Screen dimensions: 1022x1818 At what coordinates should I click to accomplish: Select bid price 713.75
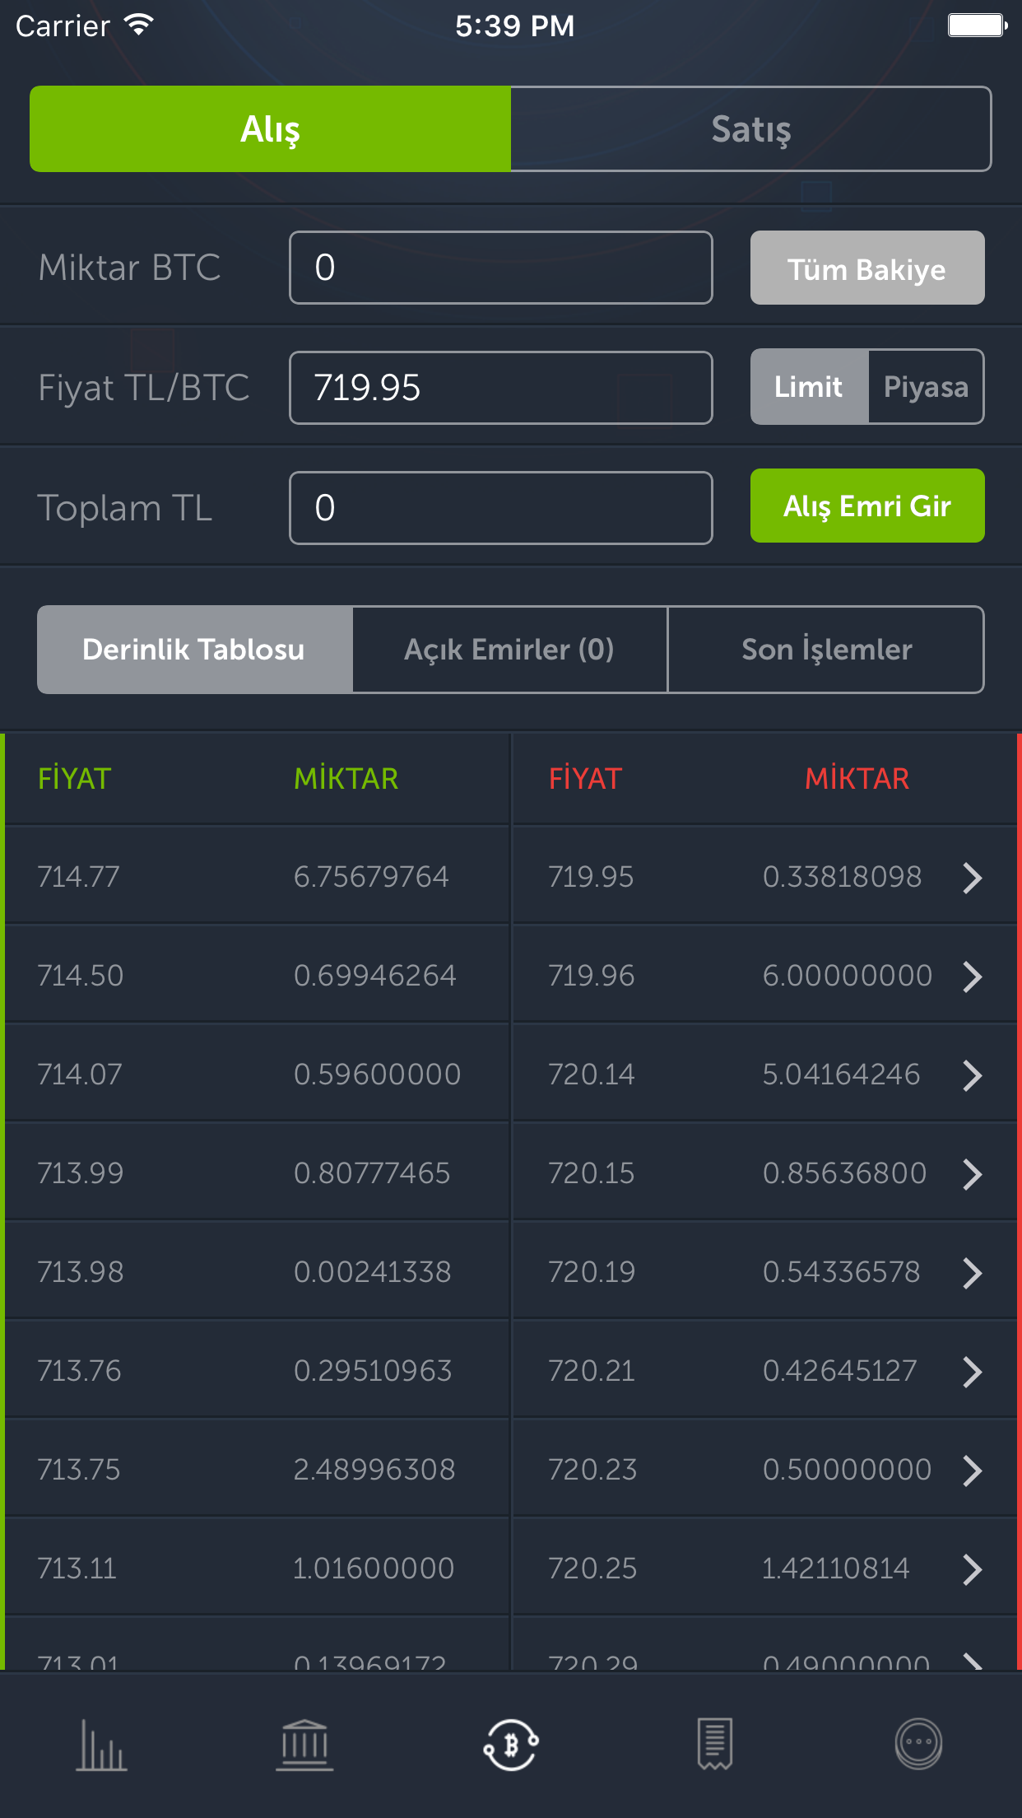(x=79, y=1470)
